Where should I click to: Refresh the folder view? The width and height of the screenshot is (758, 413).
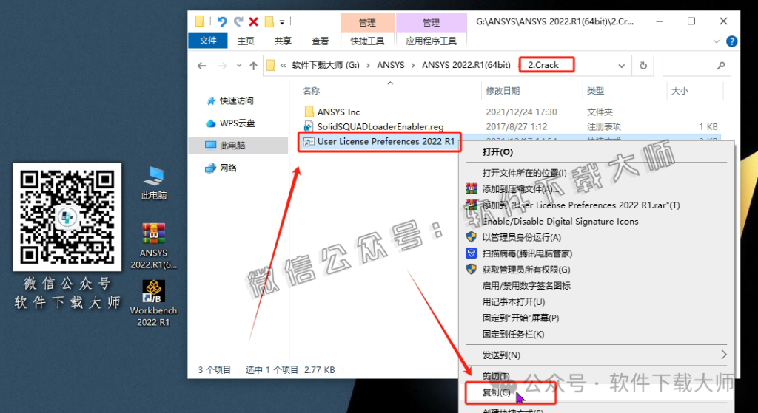[643, 66]
